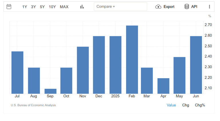Click the 2.20 y-axis label
The height and width of the screenshot is (121, 220).
click(x=208, y=78)
